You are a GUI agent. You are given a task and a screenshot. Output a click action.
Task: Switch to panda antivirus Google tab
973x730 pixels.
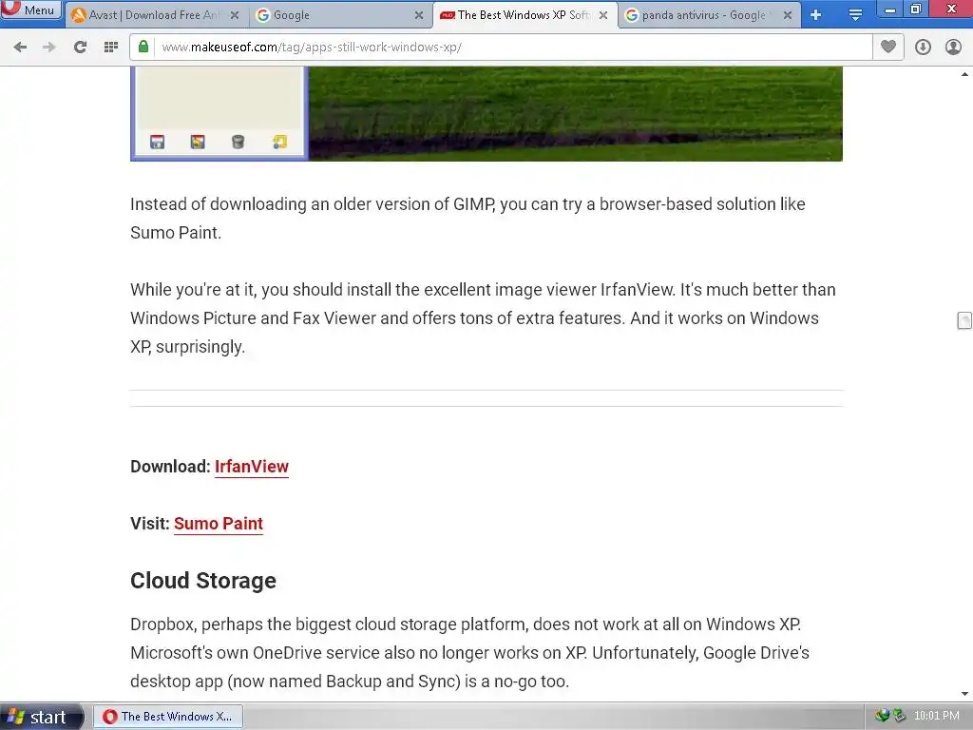(709, 15)
